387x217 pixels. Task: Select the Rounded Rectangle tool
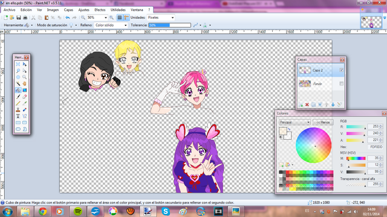click(x=25, y=122)
